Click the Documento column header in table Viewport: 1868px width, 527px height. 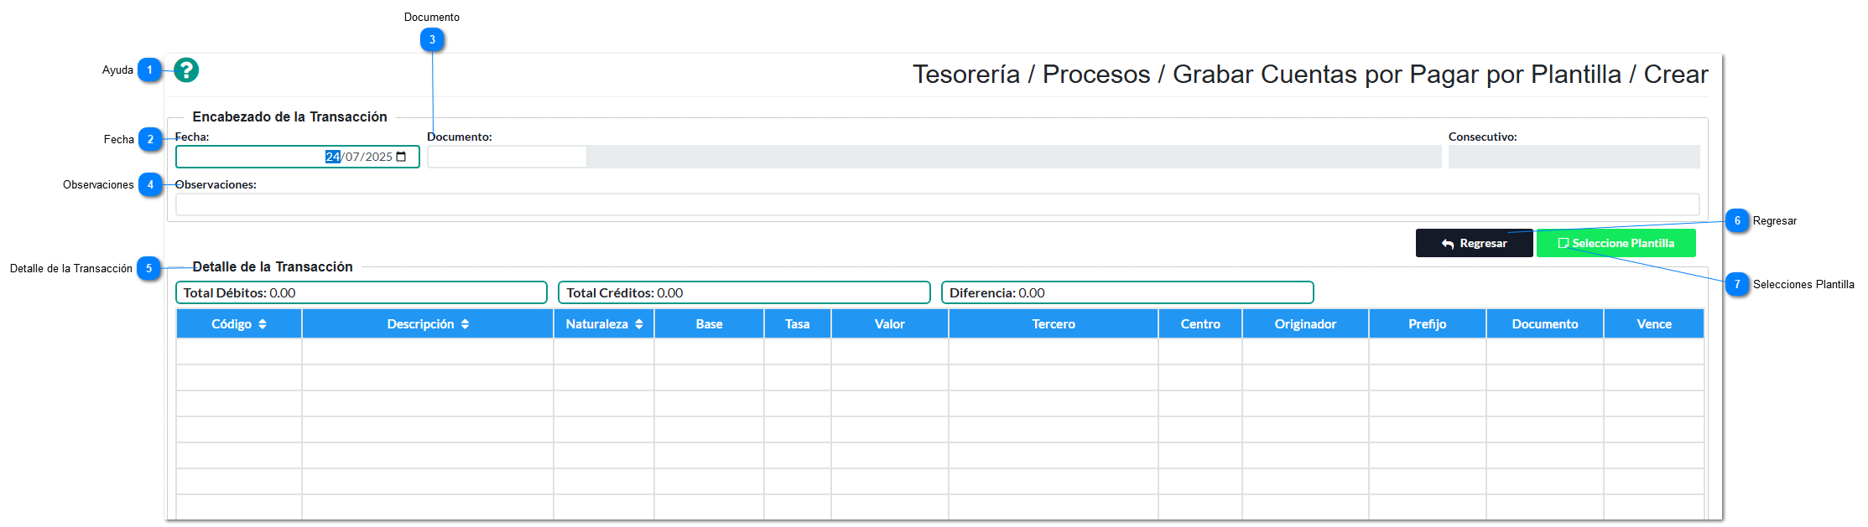1545,324
